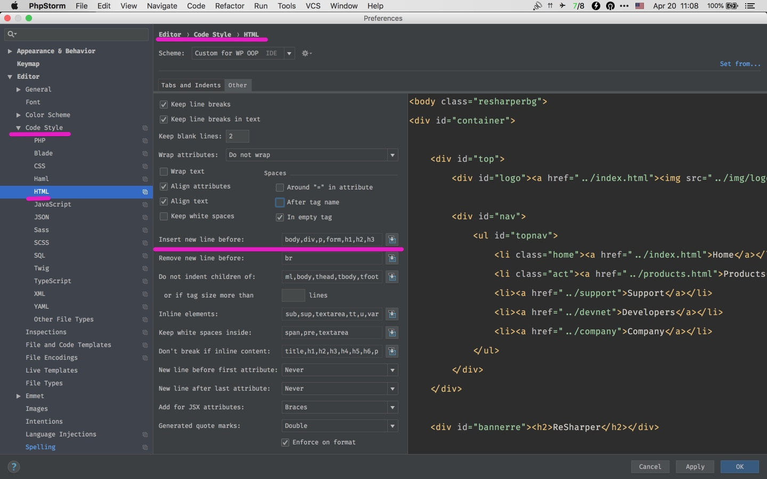Click the preferences search field
Screen dimensions: 767x479
[76, 34]
